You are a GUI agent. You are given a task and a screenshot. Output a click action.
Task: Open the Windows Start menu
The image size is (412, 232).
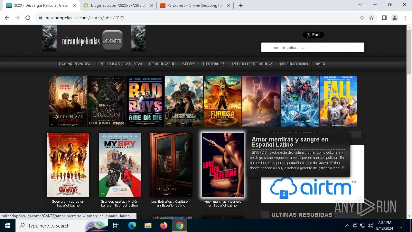(x=8, y=226)
